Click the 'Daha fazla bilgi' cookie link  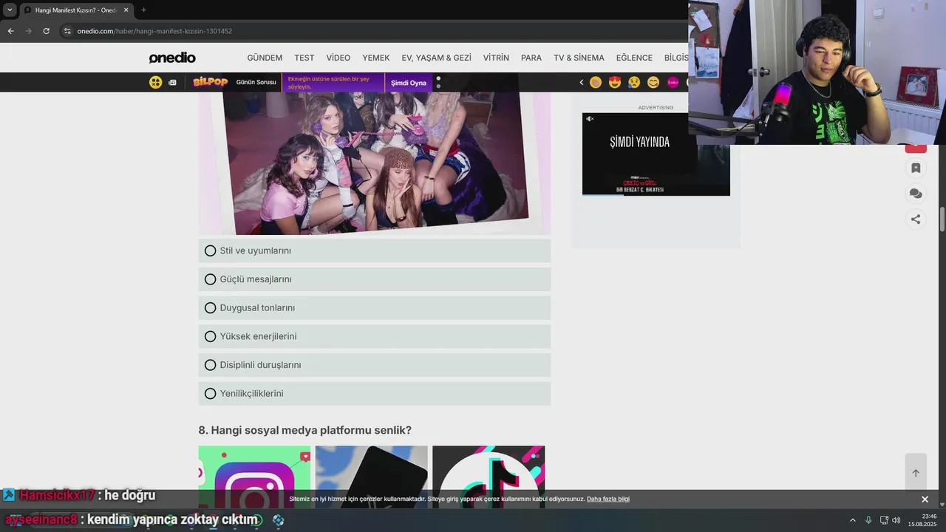608,499
